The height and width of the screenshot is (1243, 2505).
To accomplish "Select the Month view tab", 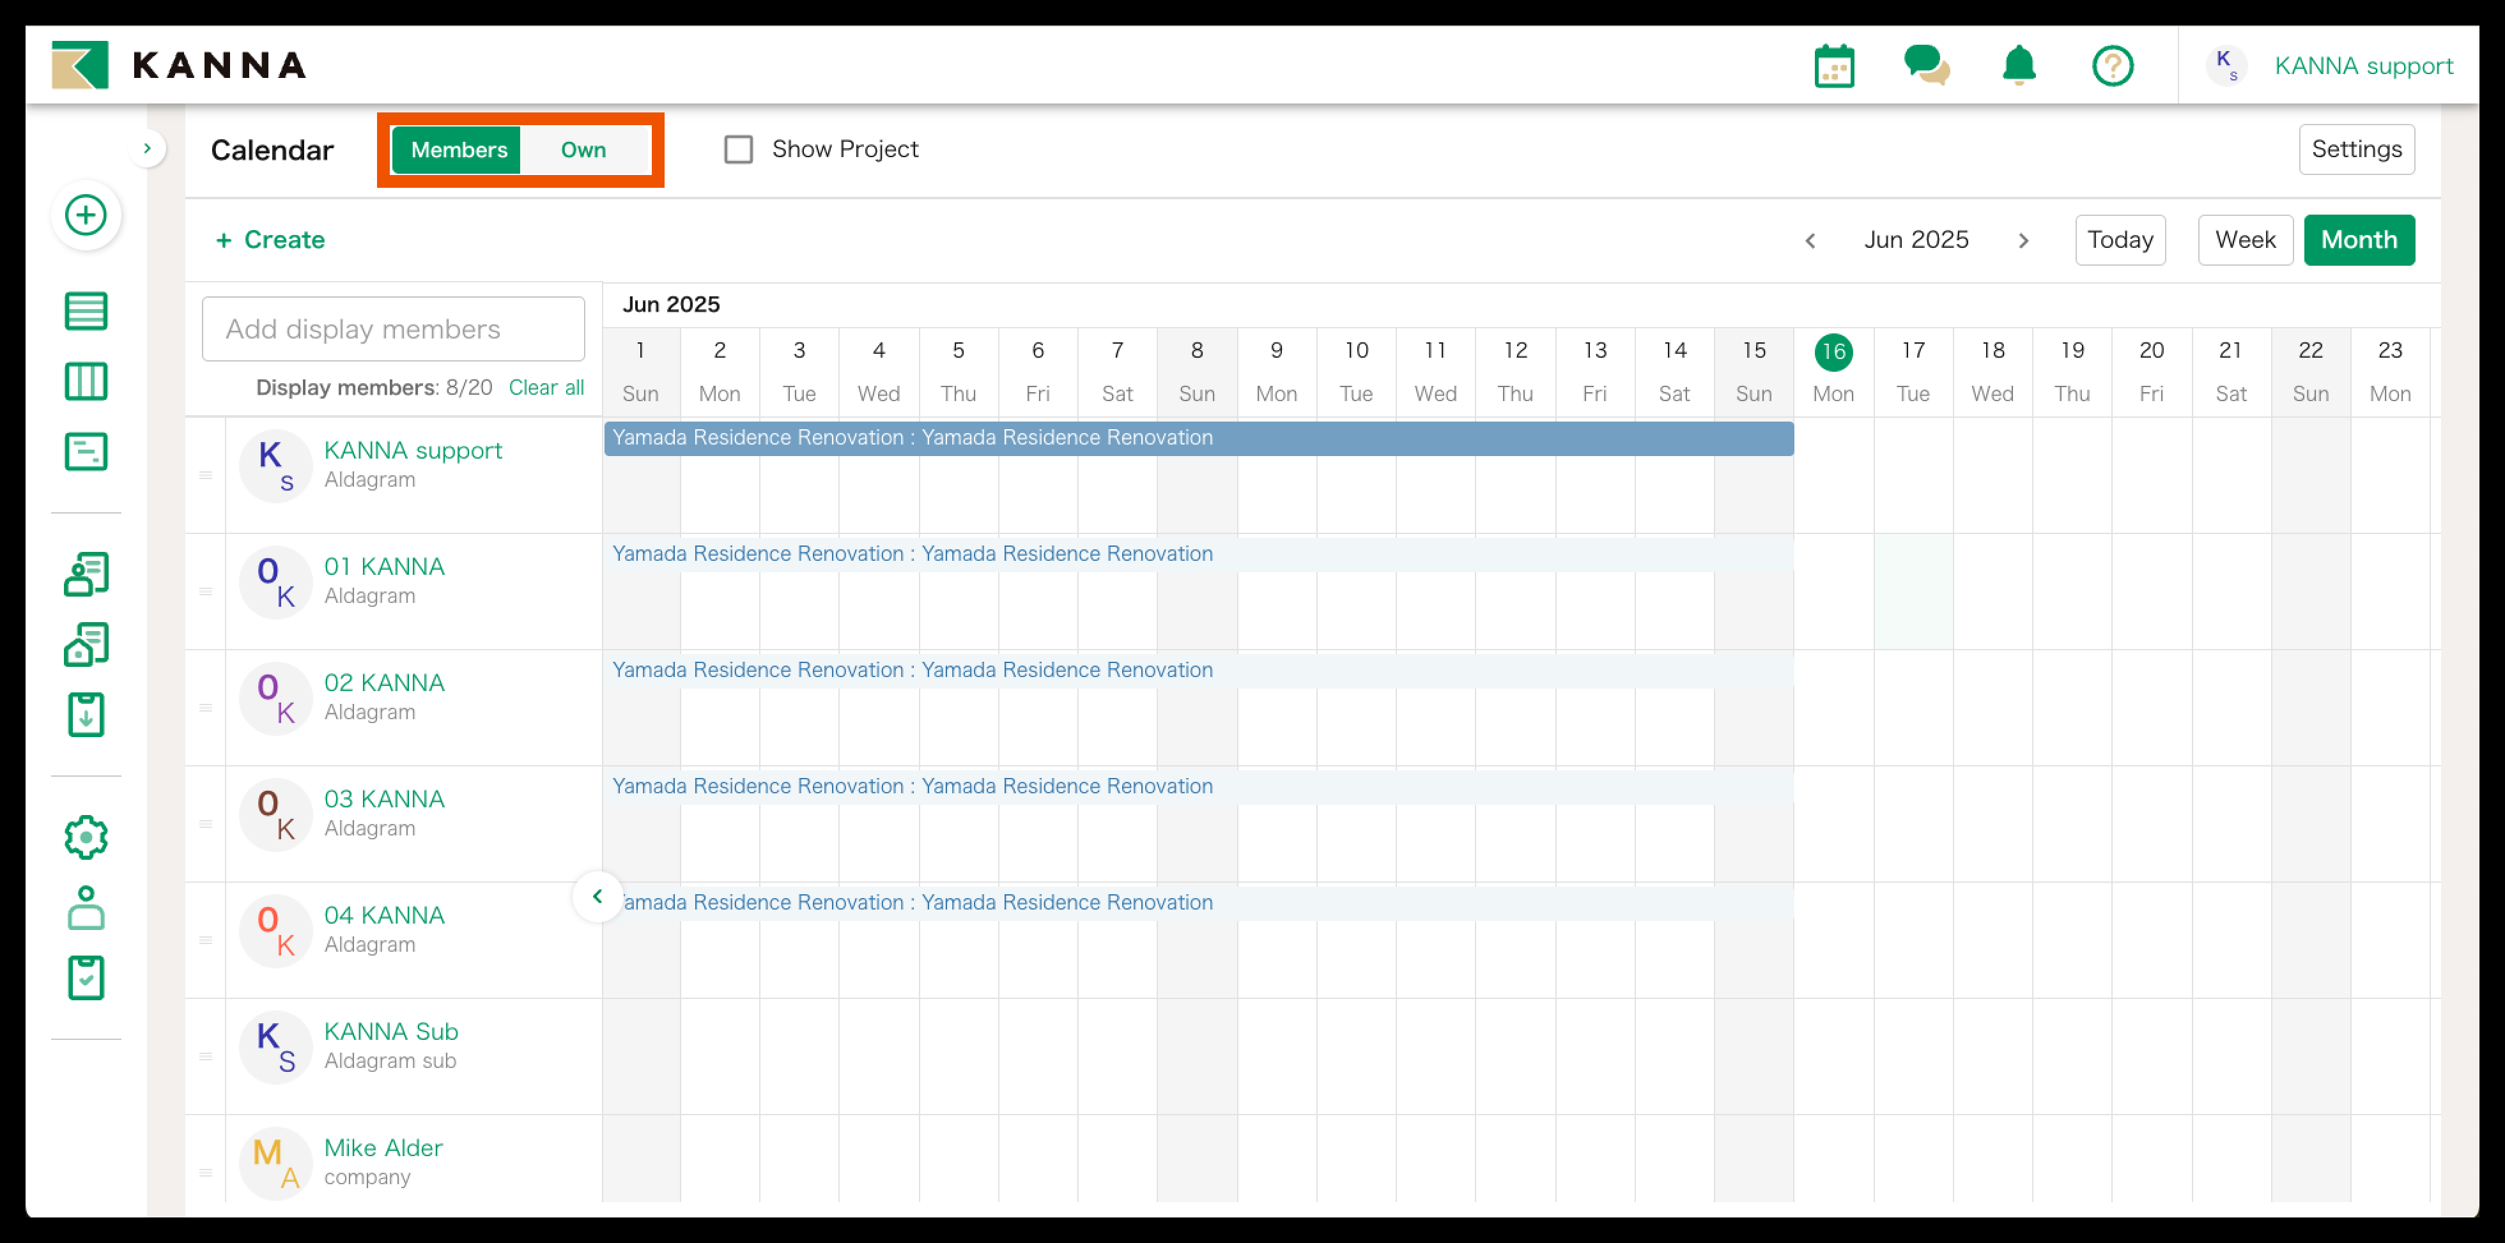I will (x=2358, y=240).
